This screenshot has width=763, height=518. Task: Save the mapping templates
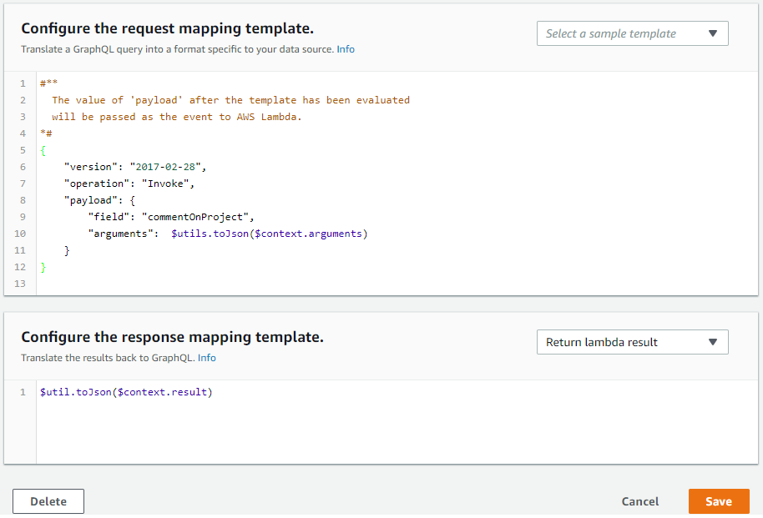tap(718, 501)
